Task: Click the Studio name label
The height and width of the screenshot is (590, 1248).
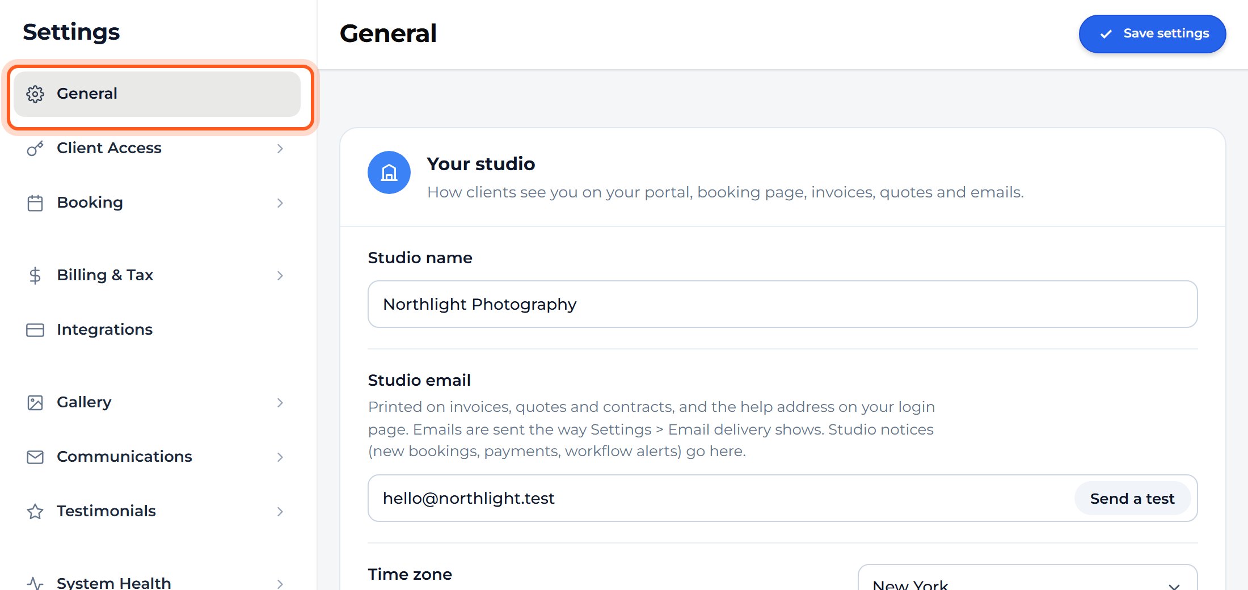Action: pyautogui.click(x=420, y=258)
